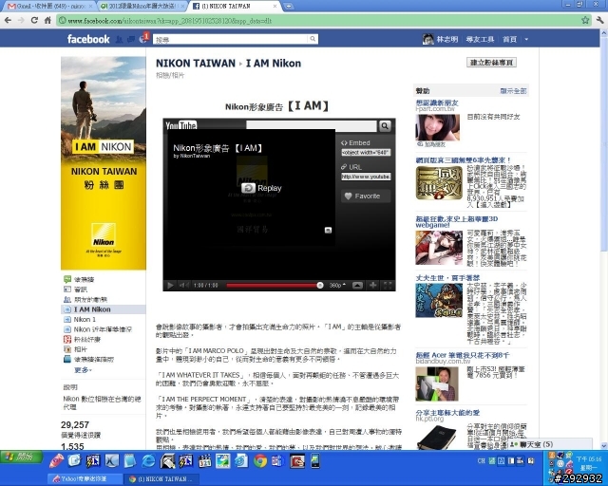Click the Favorite button in player
Screen dimensions: 608x486
click(366, 196)
